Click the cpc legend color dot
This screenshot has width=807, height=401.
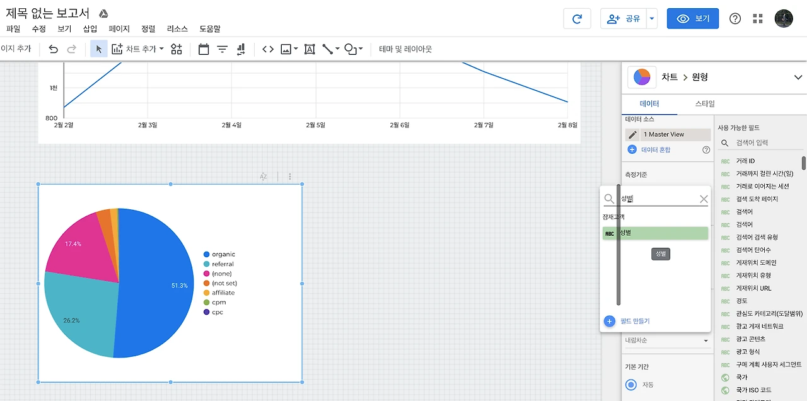(207, 312)
